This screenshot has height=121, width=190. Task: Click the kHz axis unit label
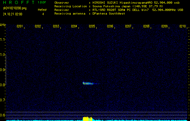click(x=3, y=25)
